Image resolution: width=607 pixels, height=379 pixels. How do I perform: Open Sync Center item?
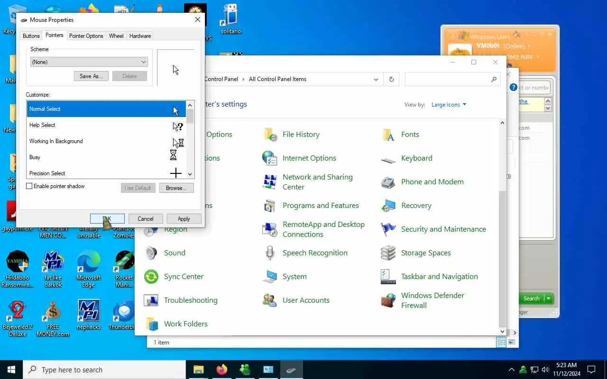174,277
